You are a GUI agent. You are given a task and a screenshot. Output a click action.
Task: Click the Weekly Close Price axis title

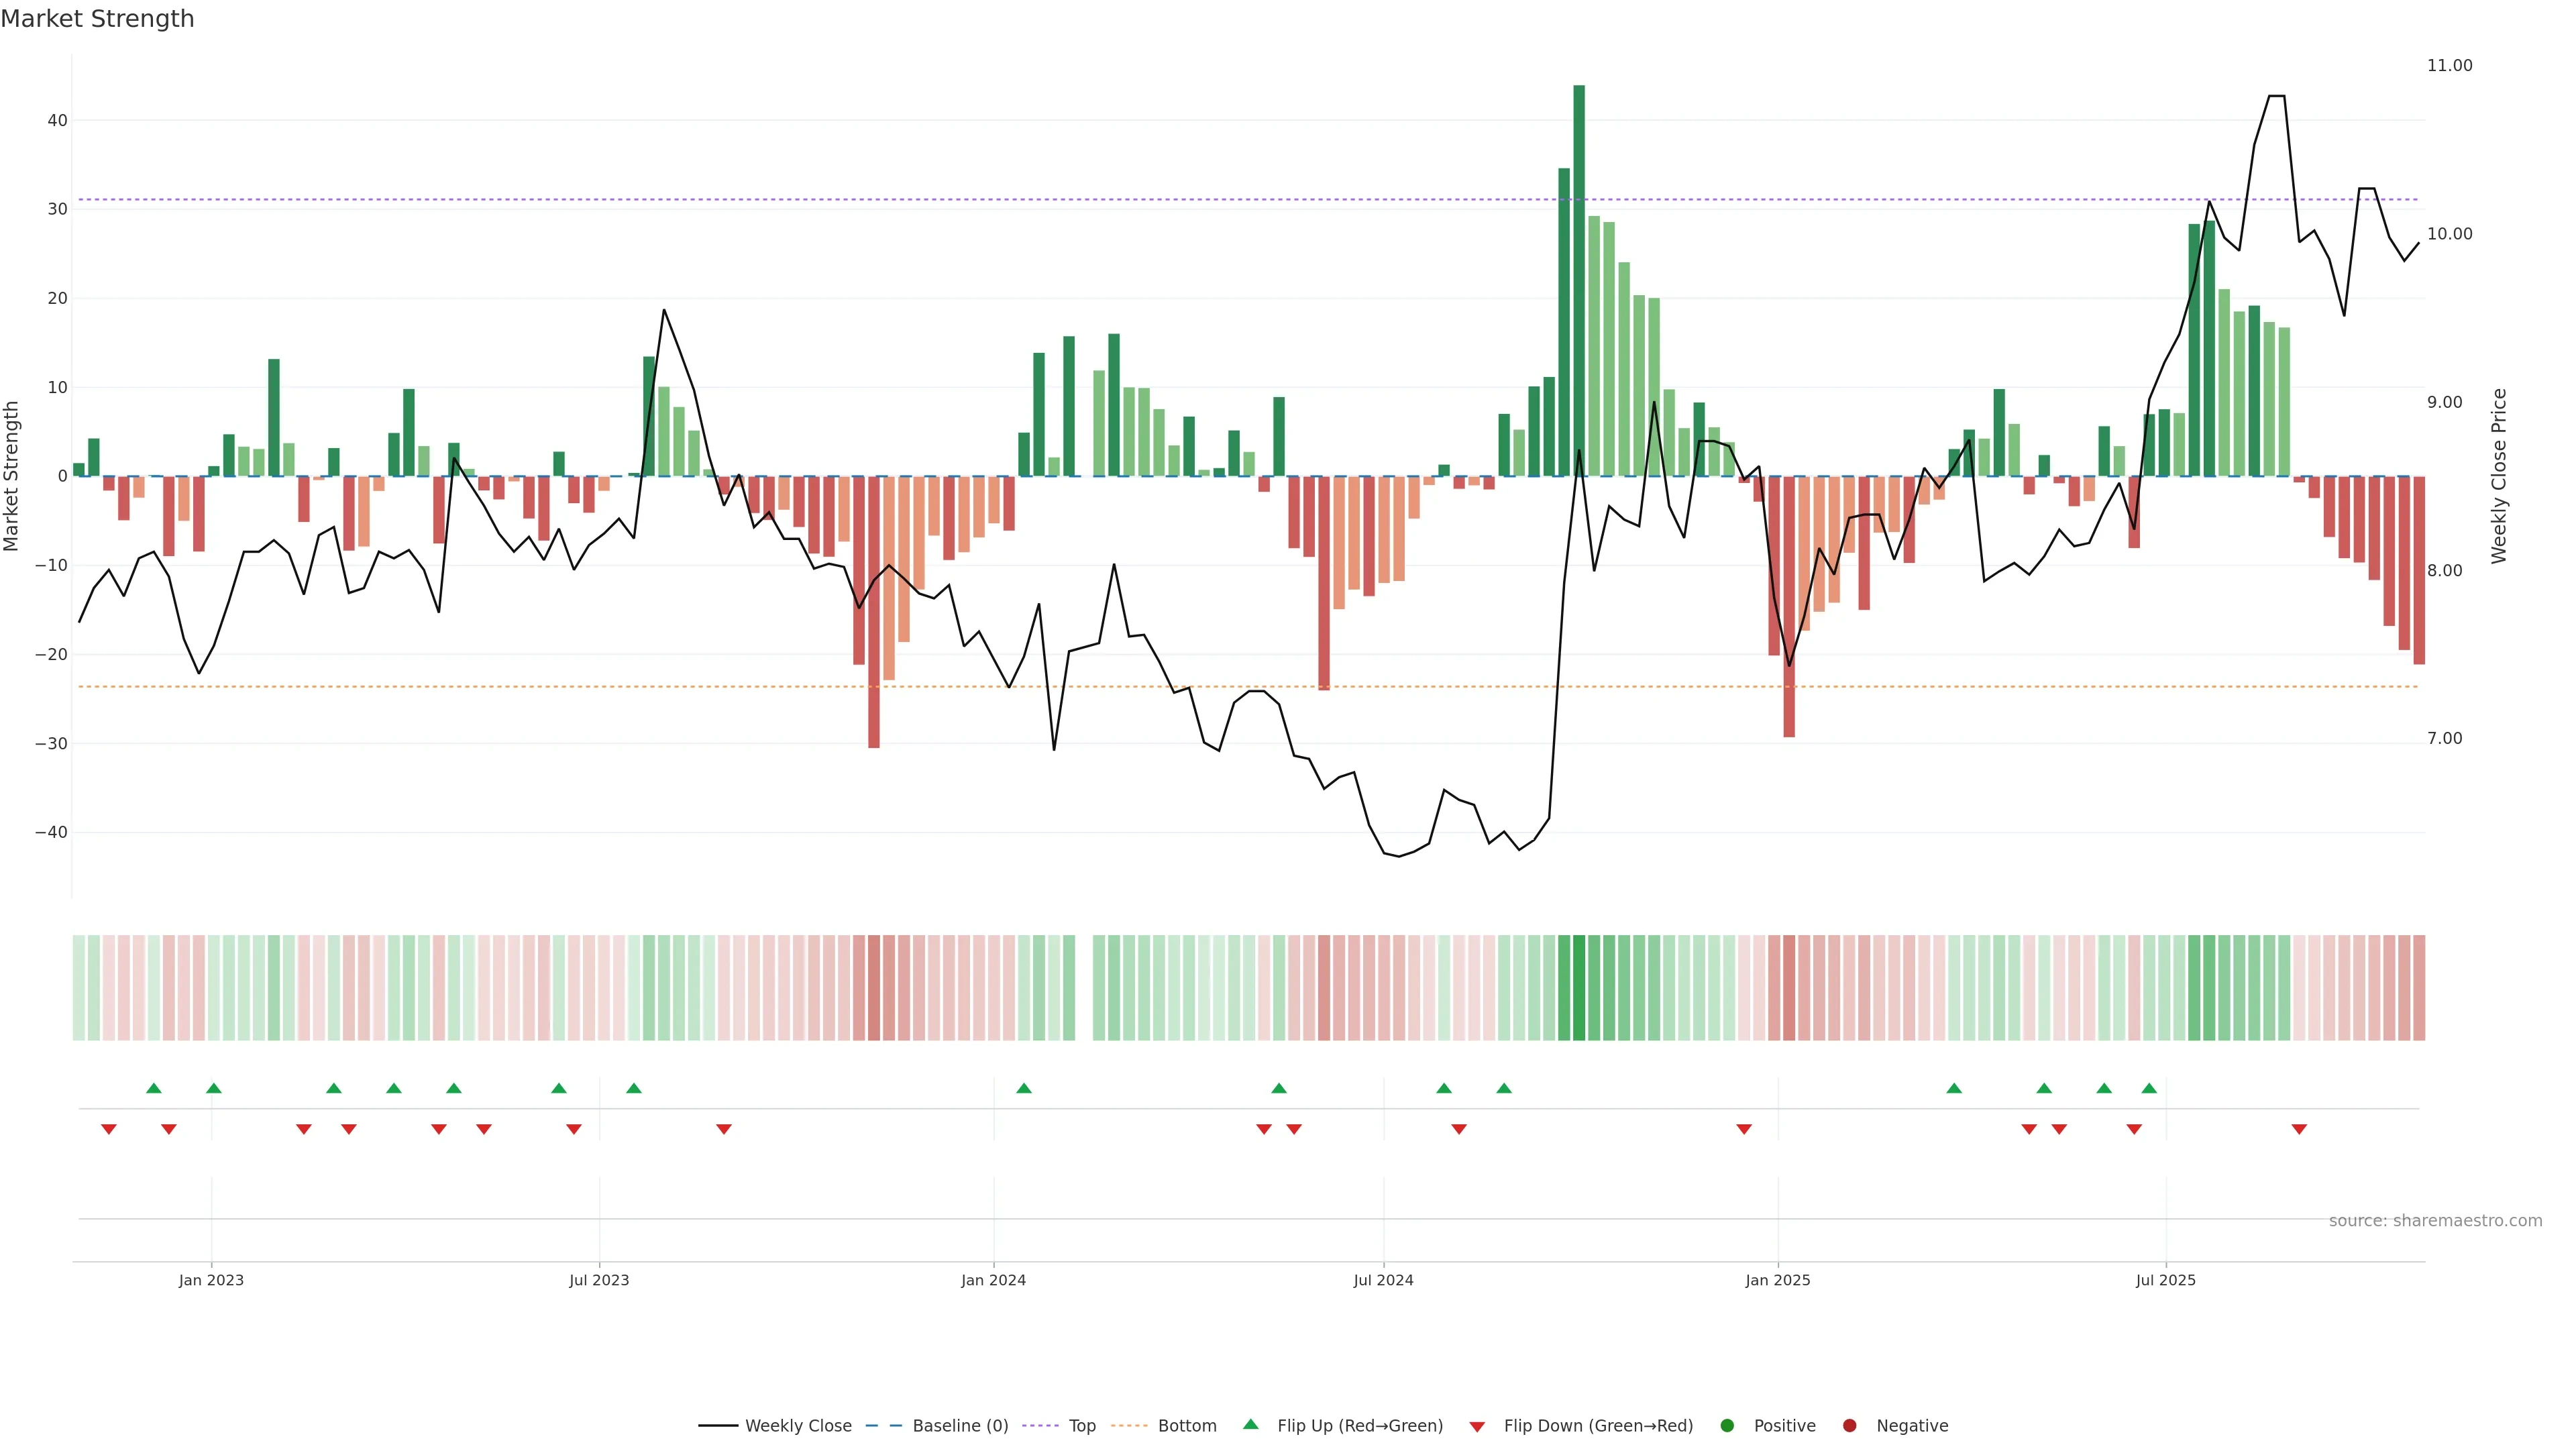pos(2499,476)
